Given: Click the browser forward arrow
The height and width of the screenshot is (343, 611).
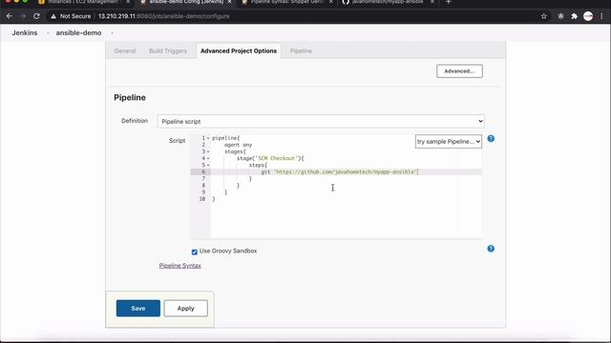Looking at the screenshot, I should pos(23,16).
